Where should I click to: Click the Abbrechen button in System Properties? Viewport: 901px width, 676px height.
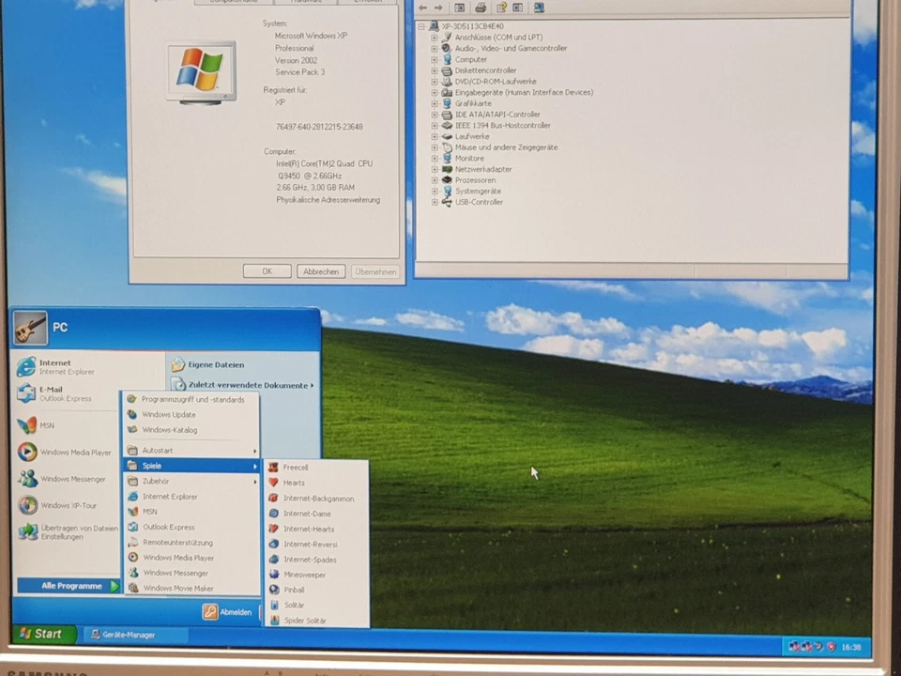pos(320,271)
